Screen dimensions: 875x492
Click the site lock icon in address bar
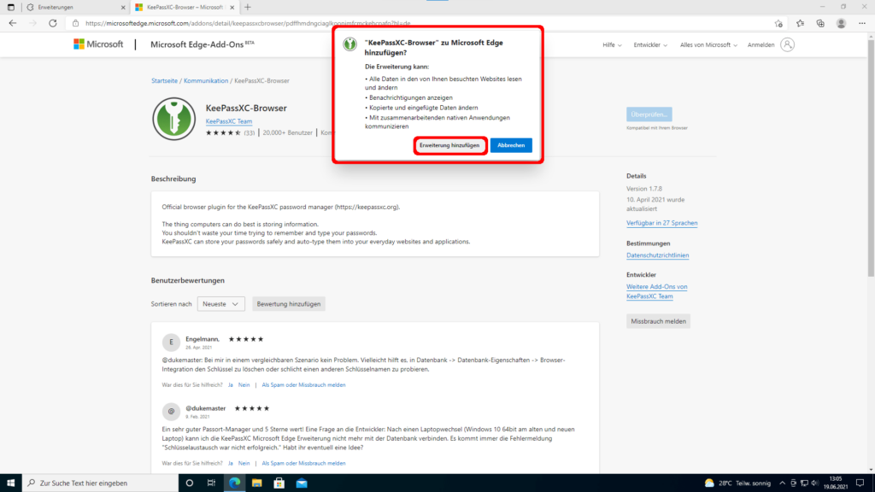75,23
